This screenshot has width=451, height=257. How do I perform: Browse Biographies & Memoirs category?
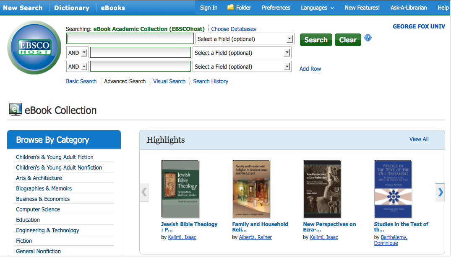point(44,188)
